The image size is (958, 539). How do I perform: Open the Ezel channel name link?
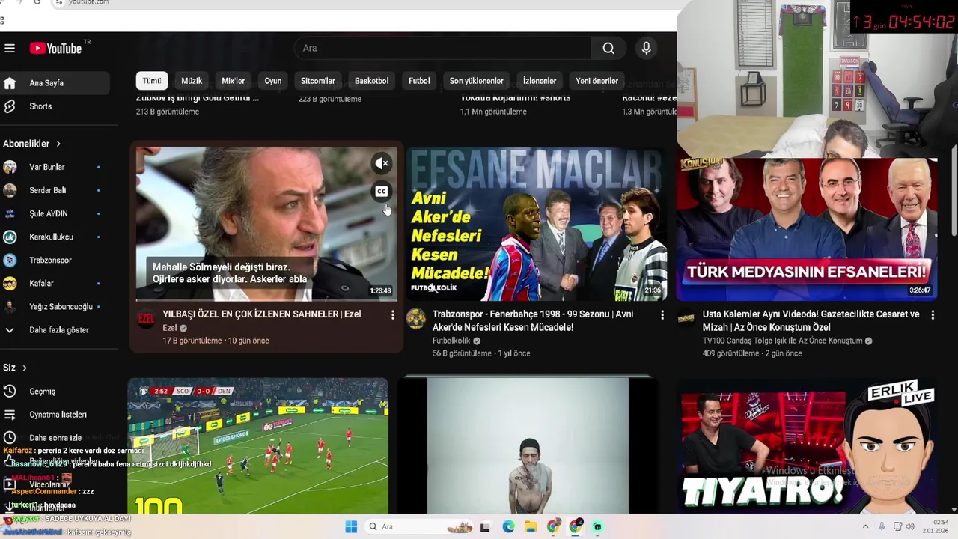tap(170, 328)
